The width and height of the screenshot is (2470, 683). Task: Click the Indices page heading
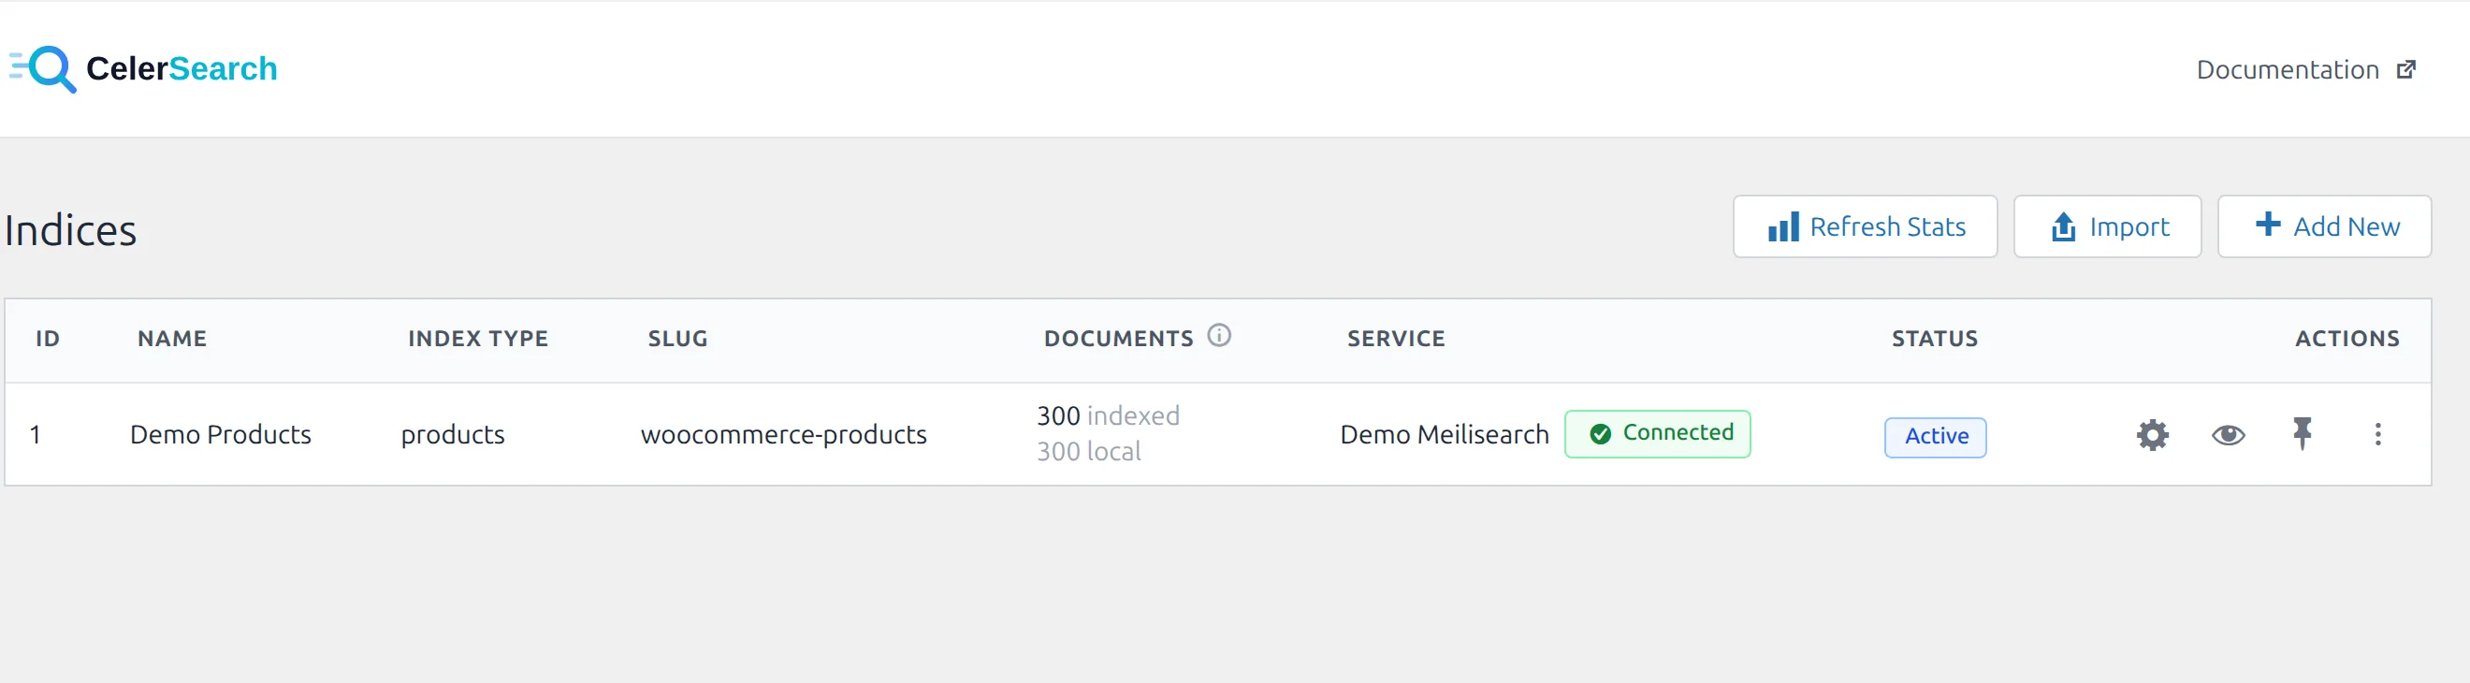coord(70,231)
